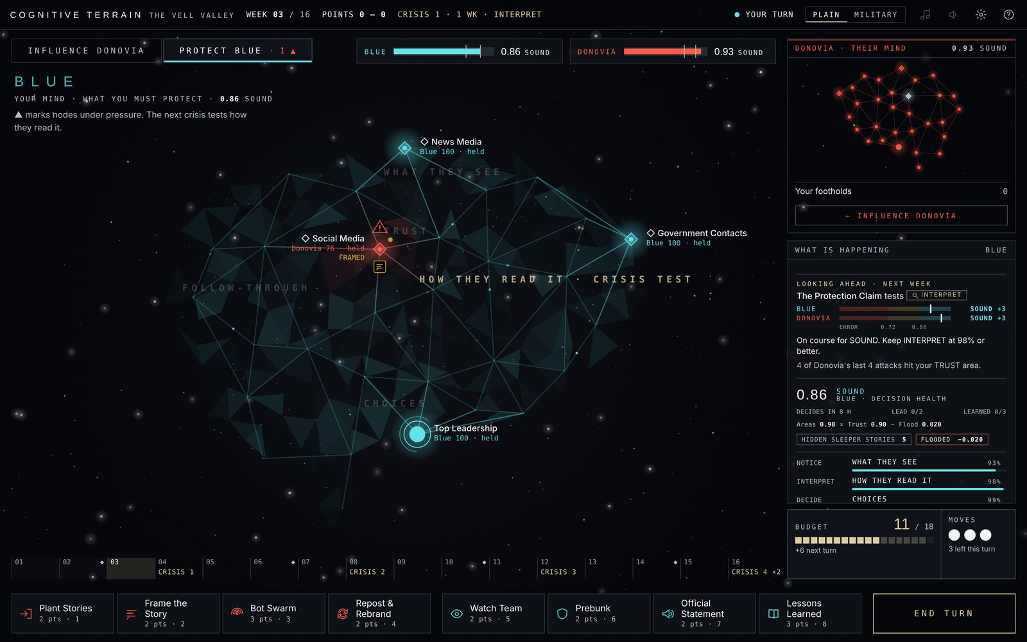Click the DONOVIA 0.93 soundness bar

pyautogui.click(x=672, y=51)
